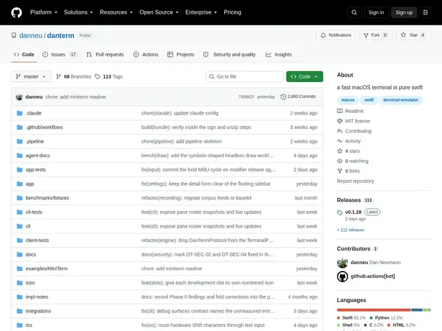This screenshot has width=442, height=331.
Task: Click the Sign up button
Action: coord(404,12)
